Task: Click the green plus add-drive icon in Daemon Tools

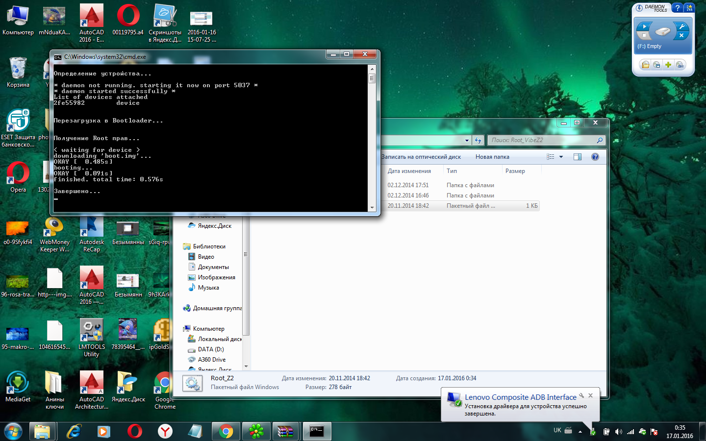Action: 668,65
